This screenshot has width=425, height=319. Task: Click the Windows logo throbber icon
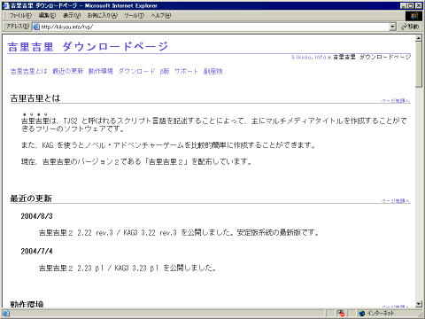(x=413, y=16)
